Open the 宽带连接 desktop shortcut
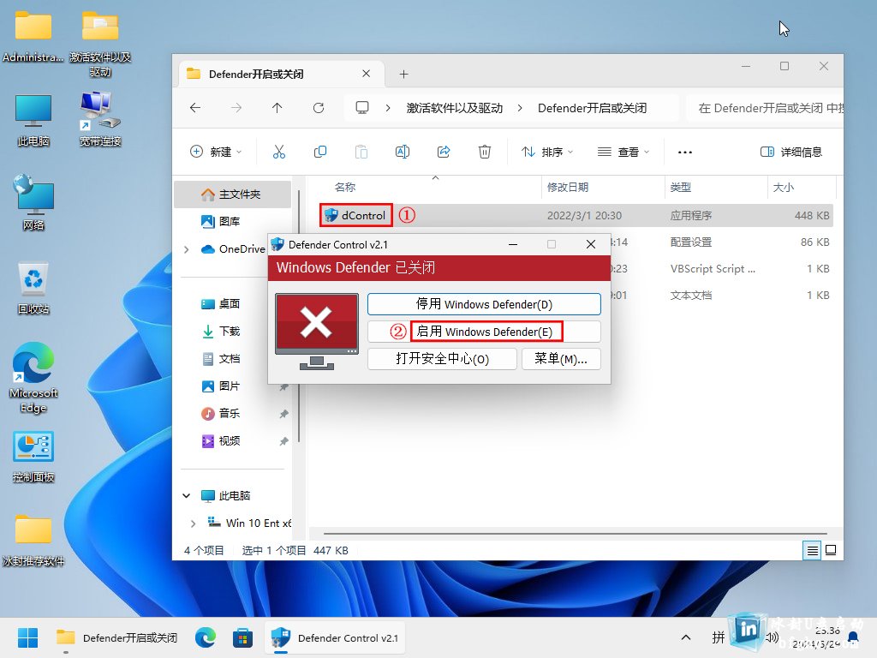This screenshot has height=658, width=877. 99,118
